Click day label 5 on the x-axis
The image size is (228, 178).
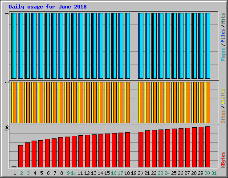click(41, 173)
